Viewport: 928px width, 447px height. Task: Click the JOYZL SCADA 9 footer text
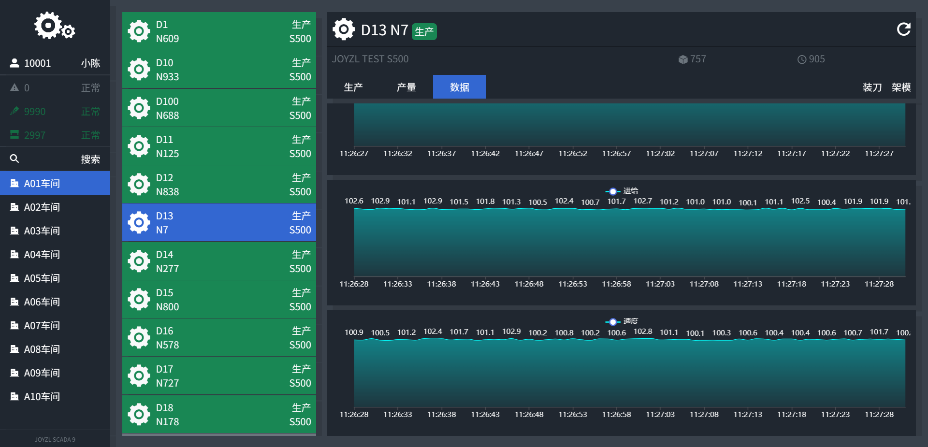point(55,439)
